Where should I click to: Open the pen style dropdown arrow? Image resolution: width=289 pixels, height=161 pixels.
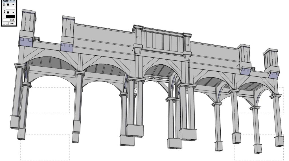tap(13, 12)
